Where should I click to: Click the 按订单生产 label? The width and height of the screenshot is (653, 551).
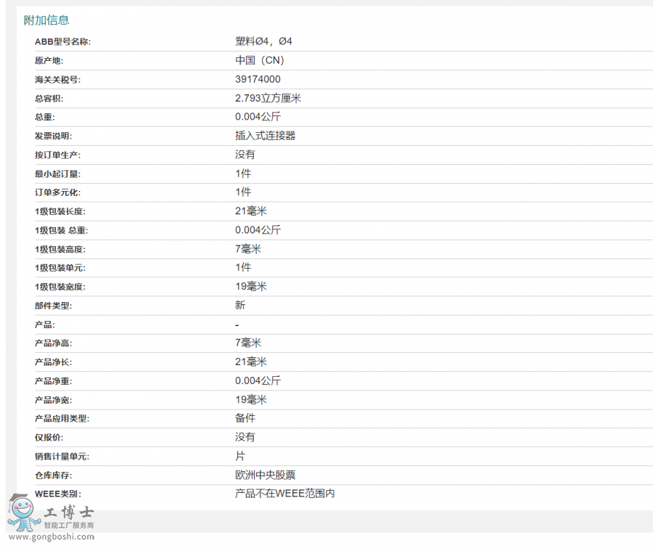tap(57, 155)
